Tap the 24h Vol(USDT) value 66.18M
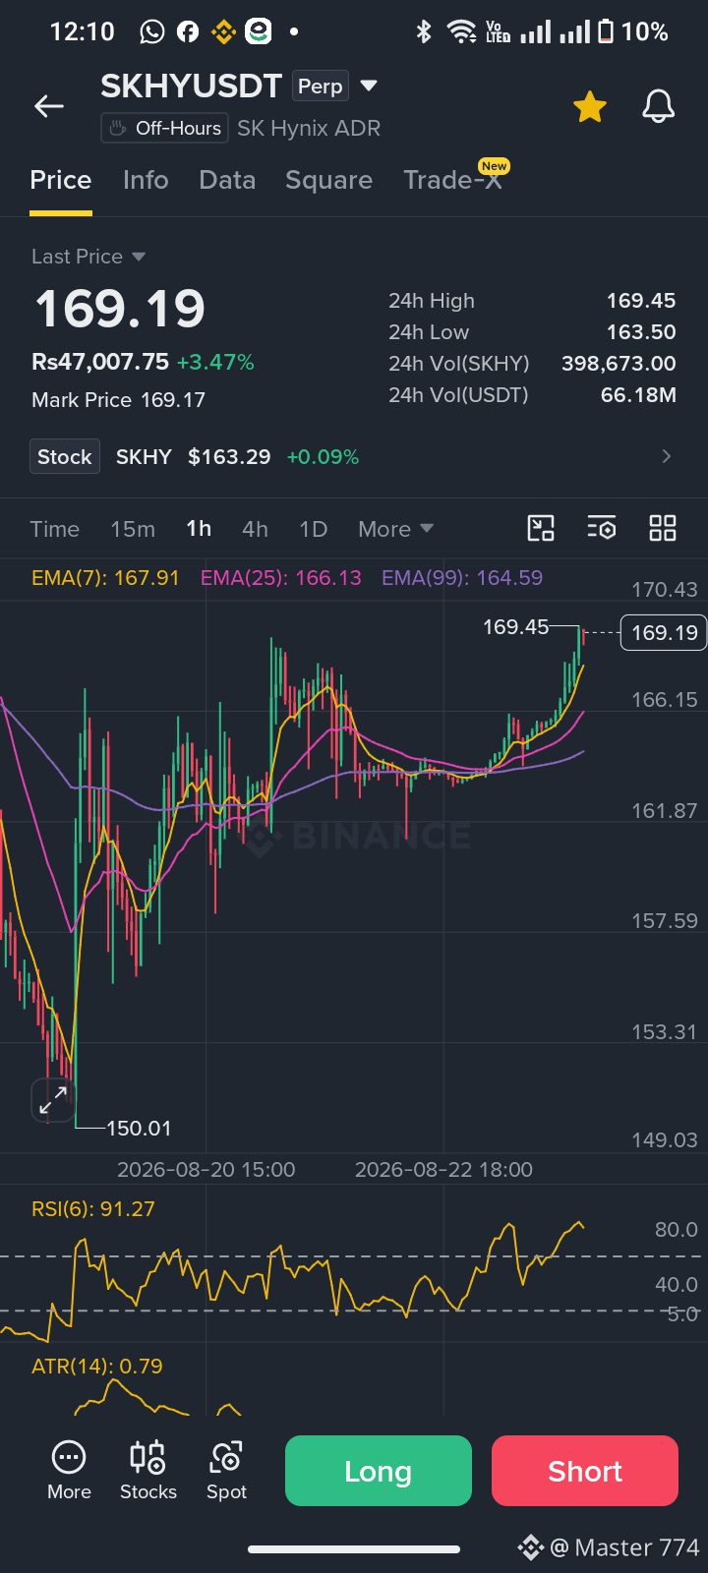This screenshot has width=708, height=1573. (638, 395)
